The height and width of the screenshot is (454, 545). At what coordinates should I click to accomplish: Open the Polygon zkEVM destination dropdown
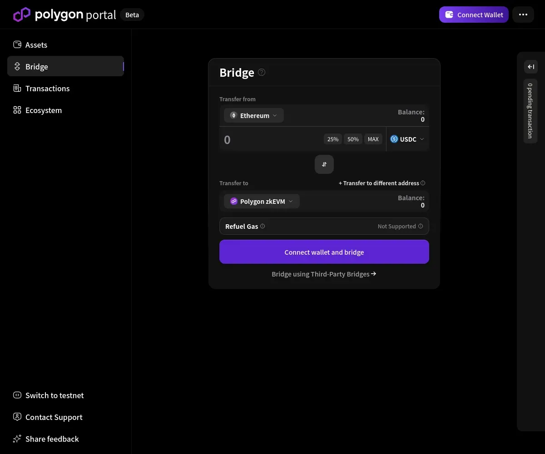(x=262, y=201)
